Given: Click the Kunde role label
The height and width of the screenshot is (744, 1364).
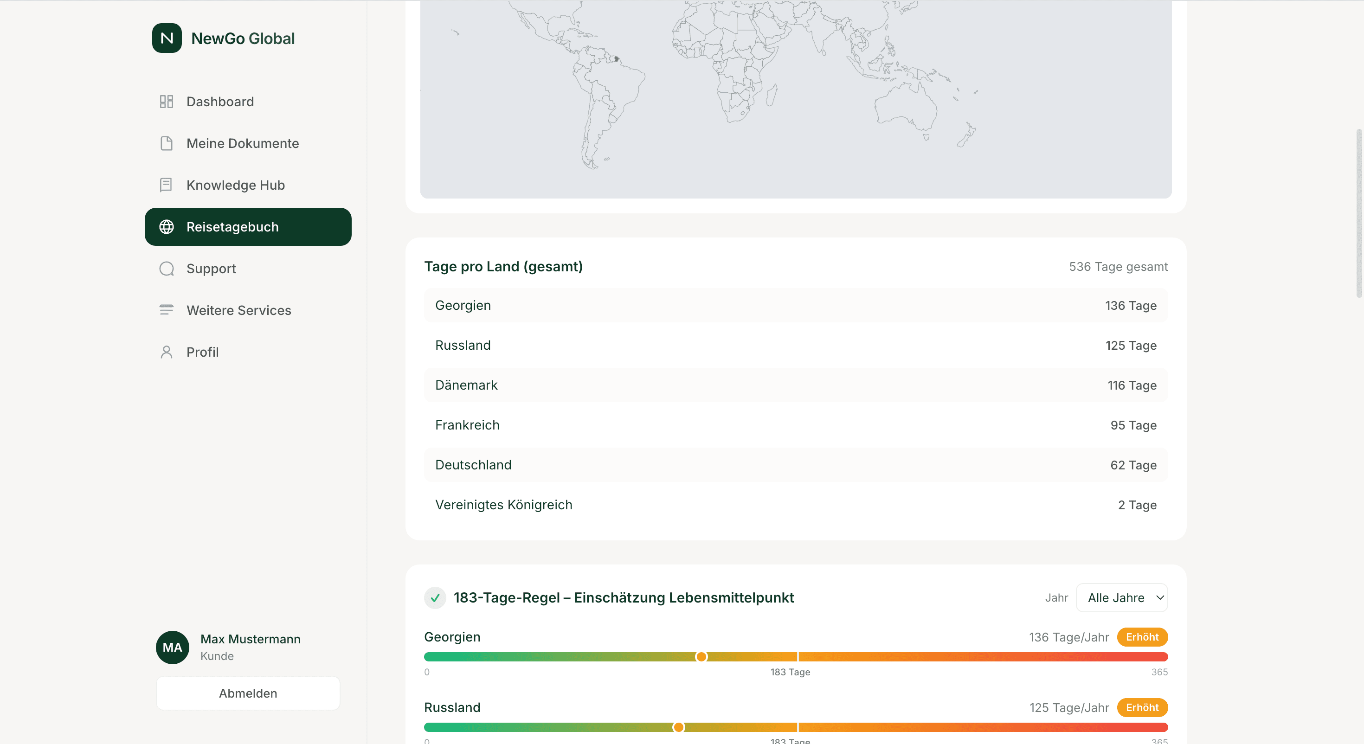Looking at the screenshot, I should [217, 656].
